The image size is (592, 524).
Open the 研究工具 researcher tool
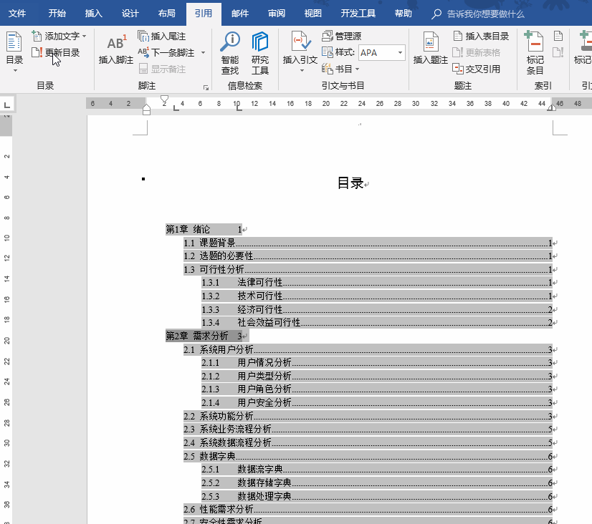[x=260, y=53]
